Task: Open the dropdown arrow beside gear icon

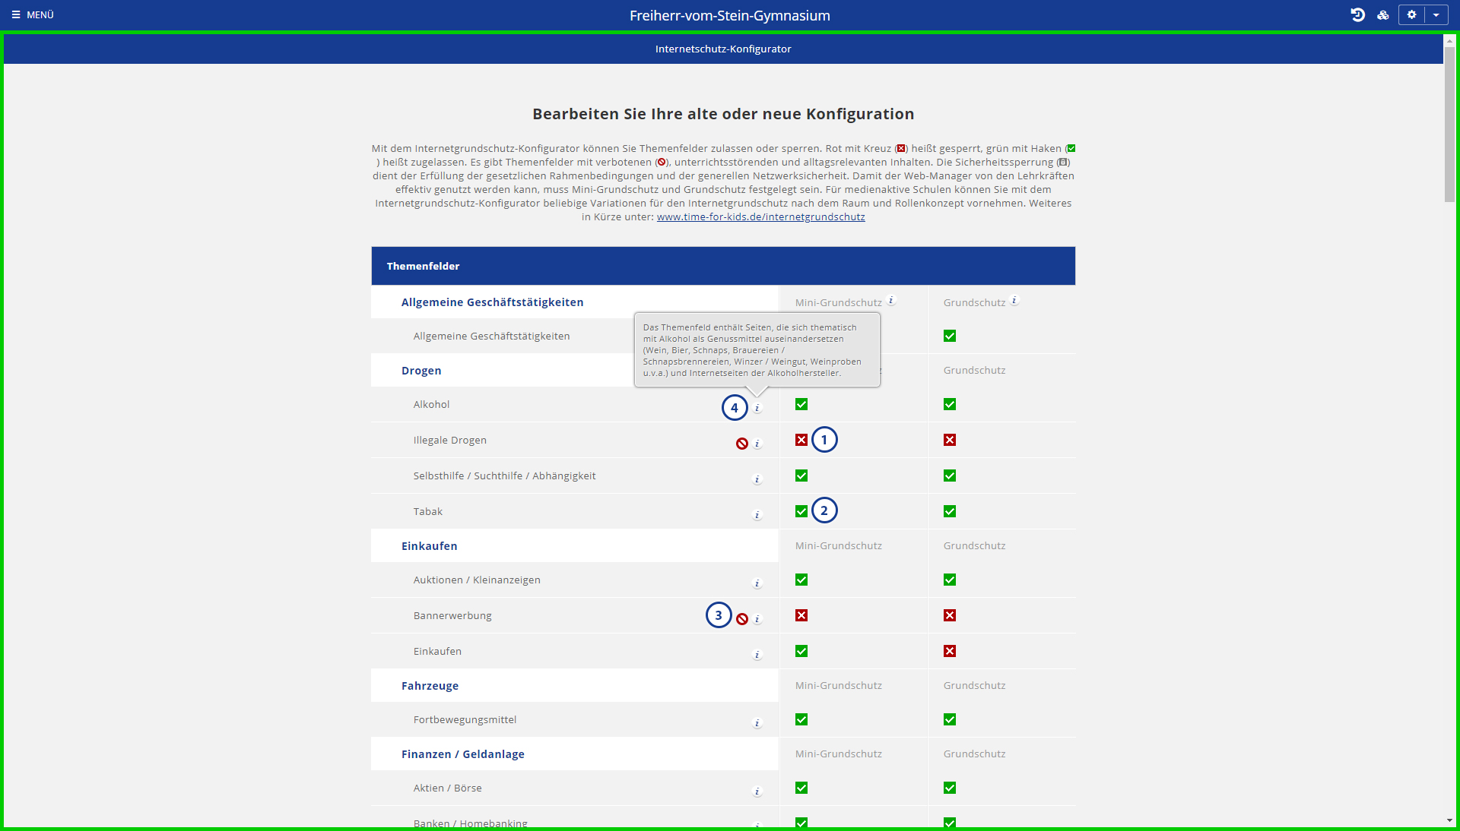Action: (x=1436, y=14)
